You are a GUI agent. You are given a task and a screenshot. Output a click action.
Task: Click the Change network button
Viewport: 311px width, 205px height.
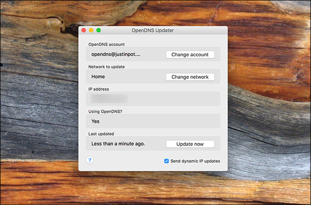tap(190, 77)
